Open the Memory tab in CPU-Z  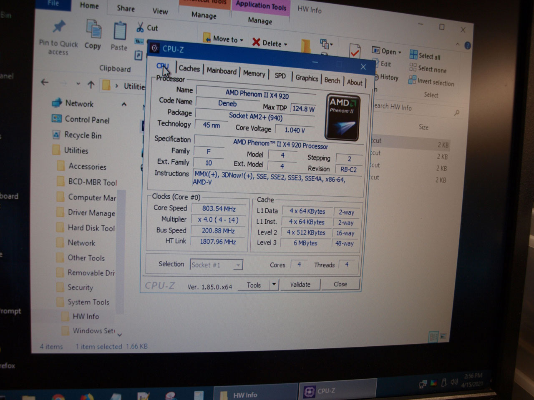[254, 74]
